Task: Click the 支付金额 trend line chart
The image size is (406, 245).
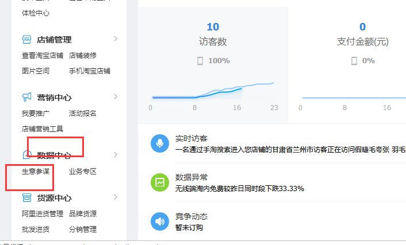Action: click(x=354, y=98)
